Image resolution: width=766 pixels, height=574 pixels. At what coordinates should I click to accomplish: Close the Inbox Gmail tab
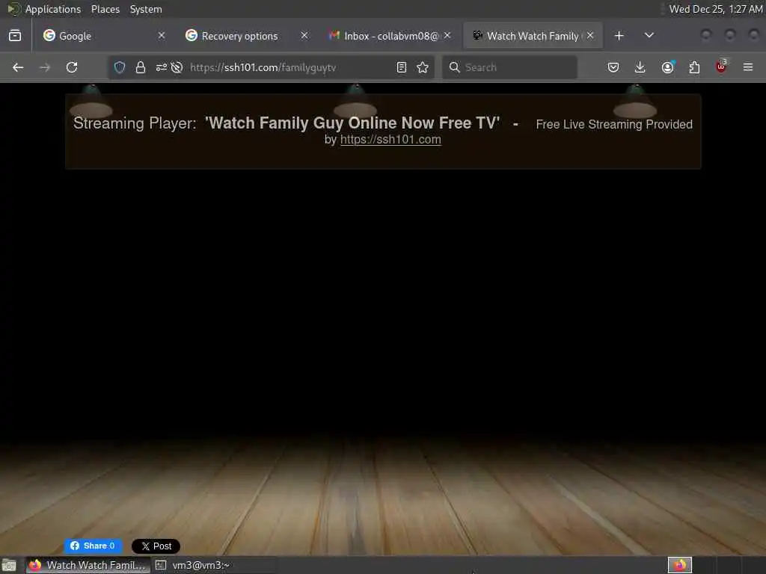point(447,36)
